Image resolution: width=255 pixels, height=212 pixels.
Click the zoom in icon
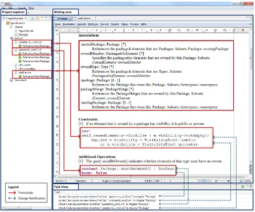pos(241,181)
